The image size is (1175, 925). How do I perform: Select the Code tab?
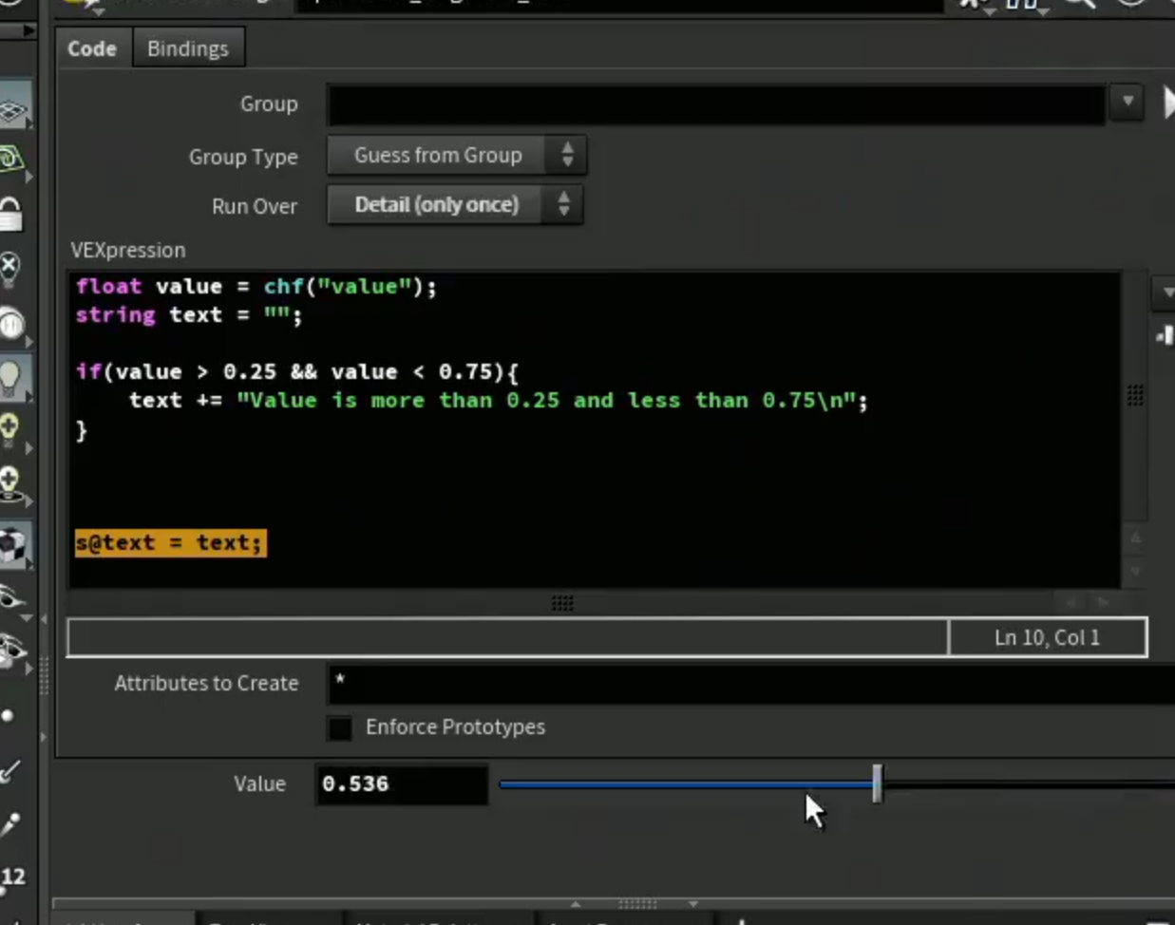[x=92, y=48]
